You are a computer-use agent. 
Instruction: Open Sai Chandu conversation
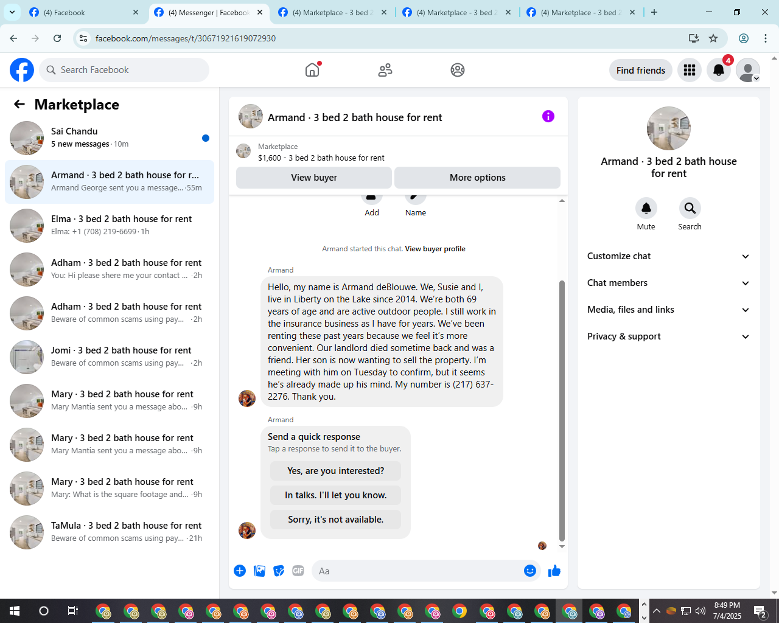[x=110, y=138]
